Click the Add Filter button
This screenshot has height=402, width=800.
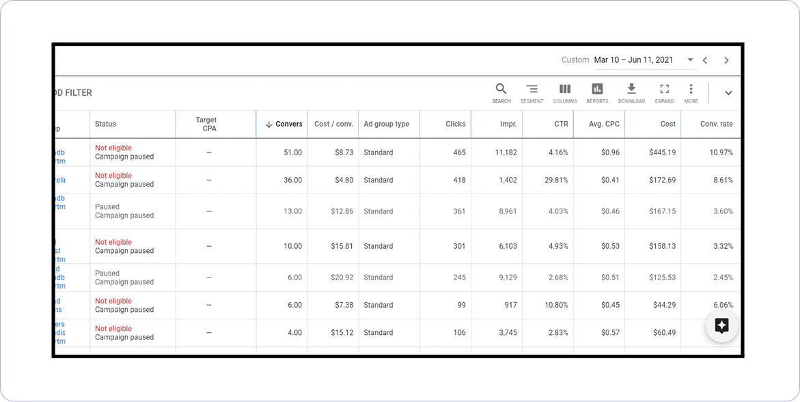pos(73,93)
